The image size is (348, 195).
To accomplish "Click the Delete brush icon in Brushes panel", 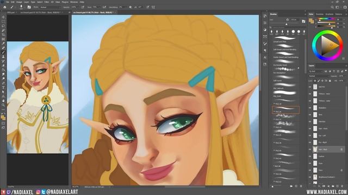I will click(x=301, y=186).
